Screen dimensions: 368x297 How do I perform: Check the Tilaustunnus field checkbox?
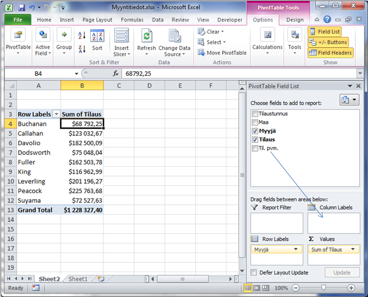[x=255, y=114]
